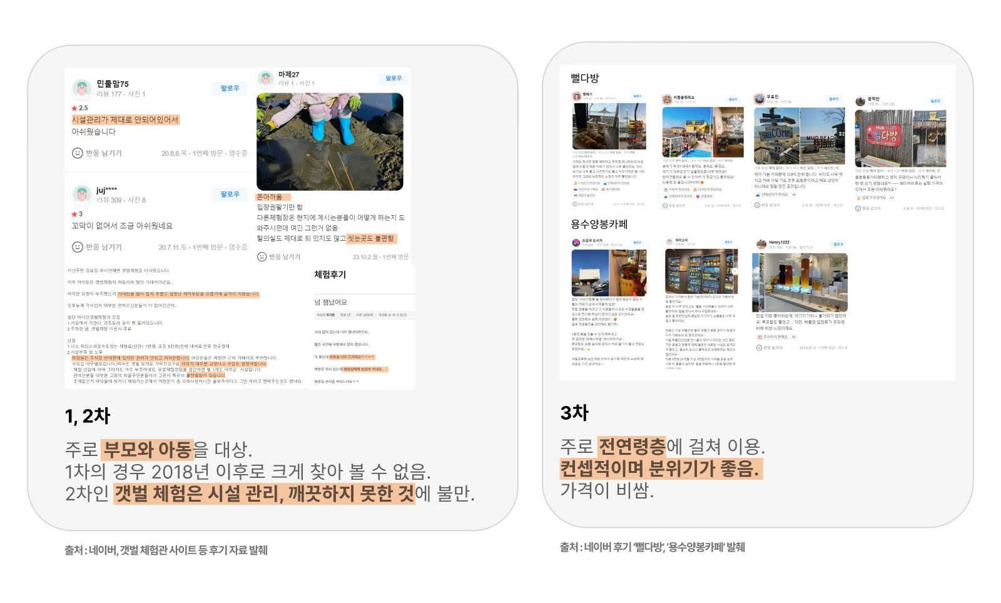Click the line 가격이 비쌈.
Screen dimensions: 1001x603
click(607, 490)
